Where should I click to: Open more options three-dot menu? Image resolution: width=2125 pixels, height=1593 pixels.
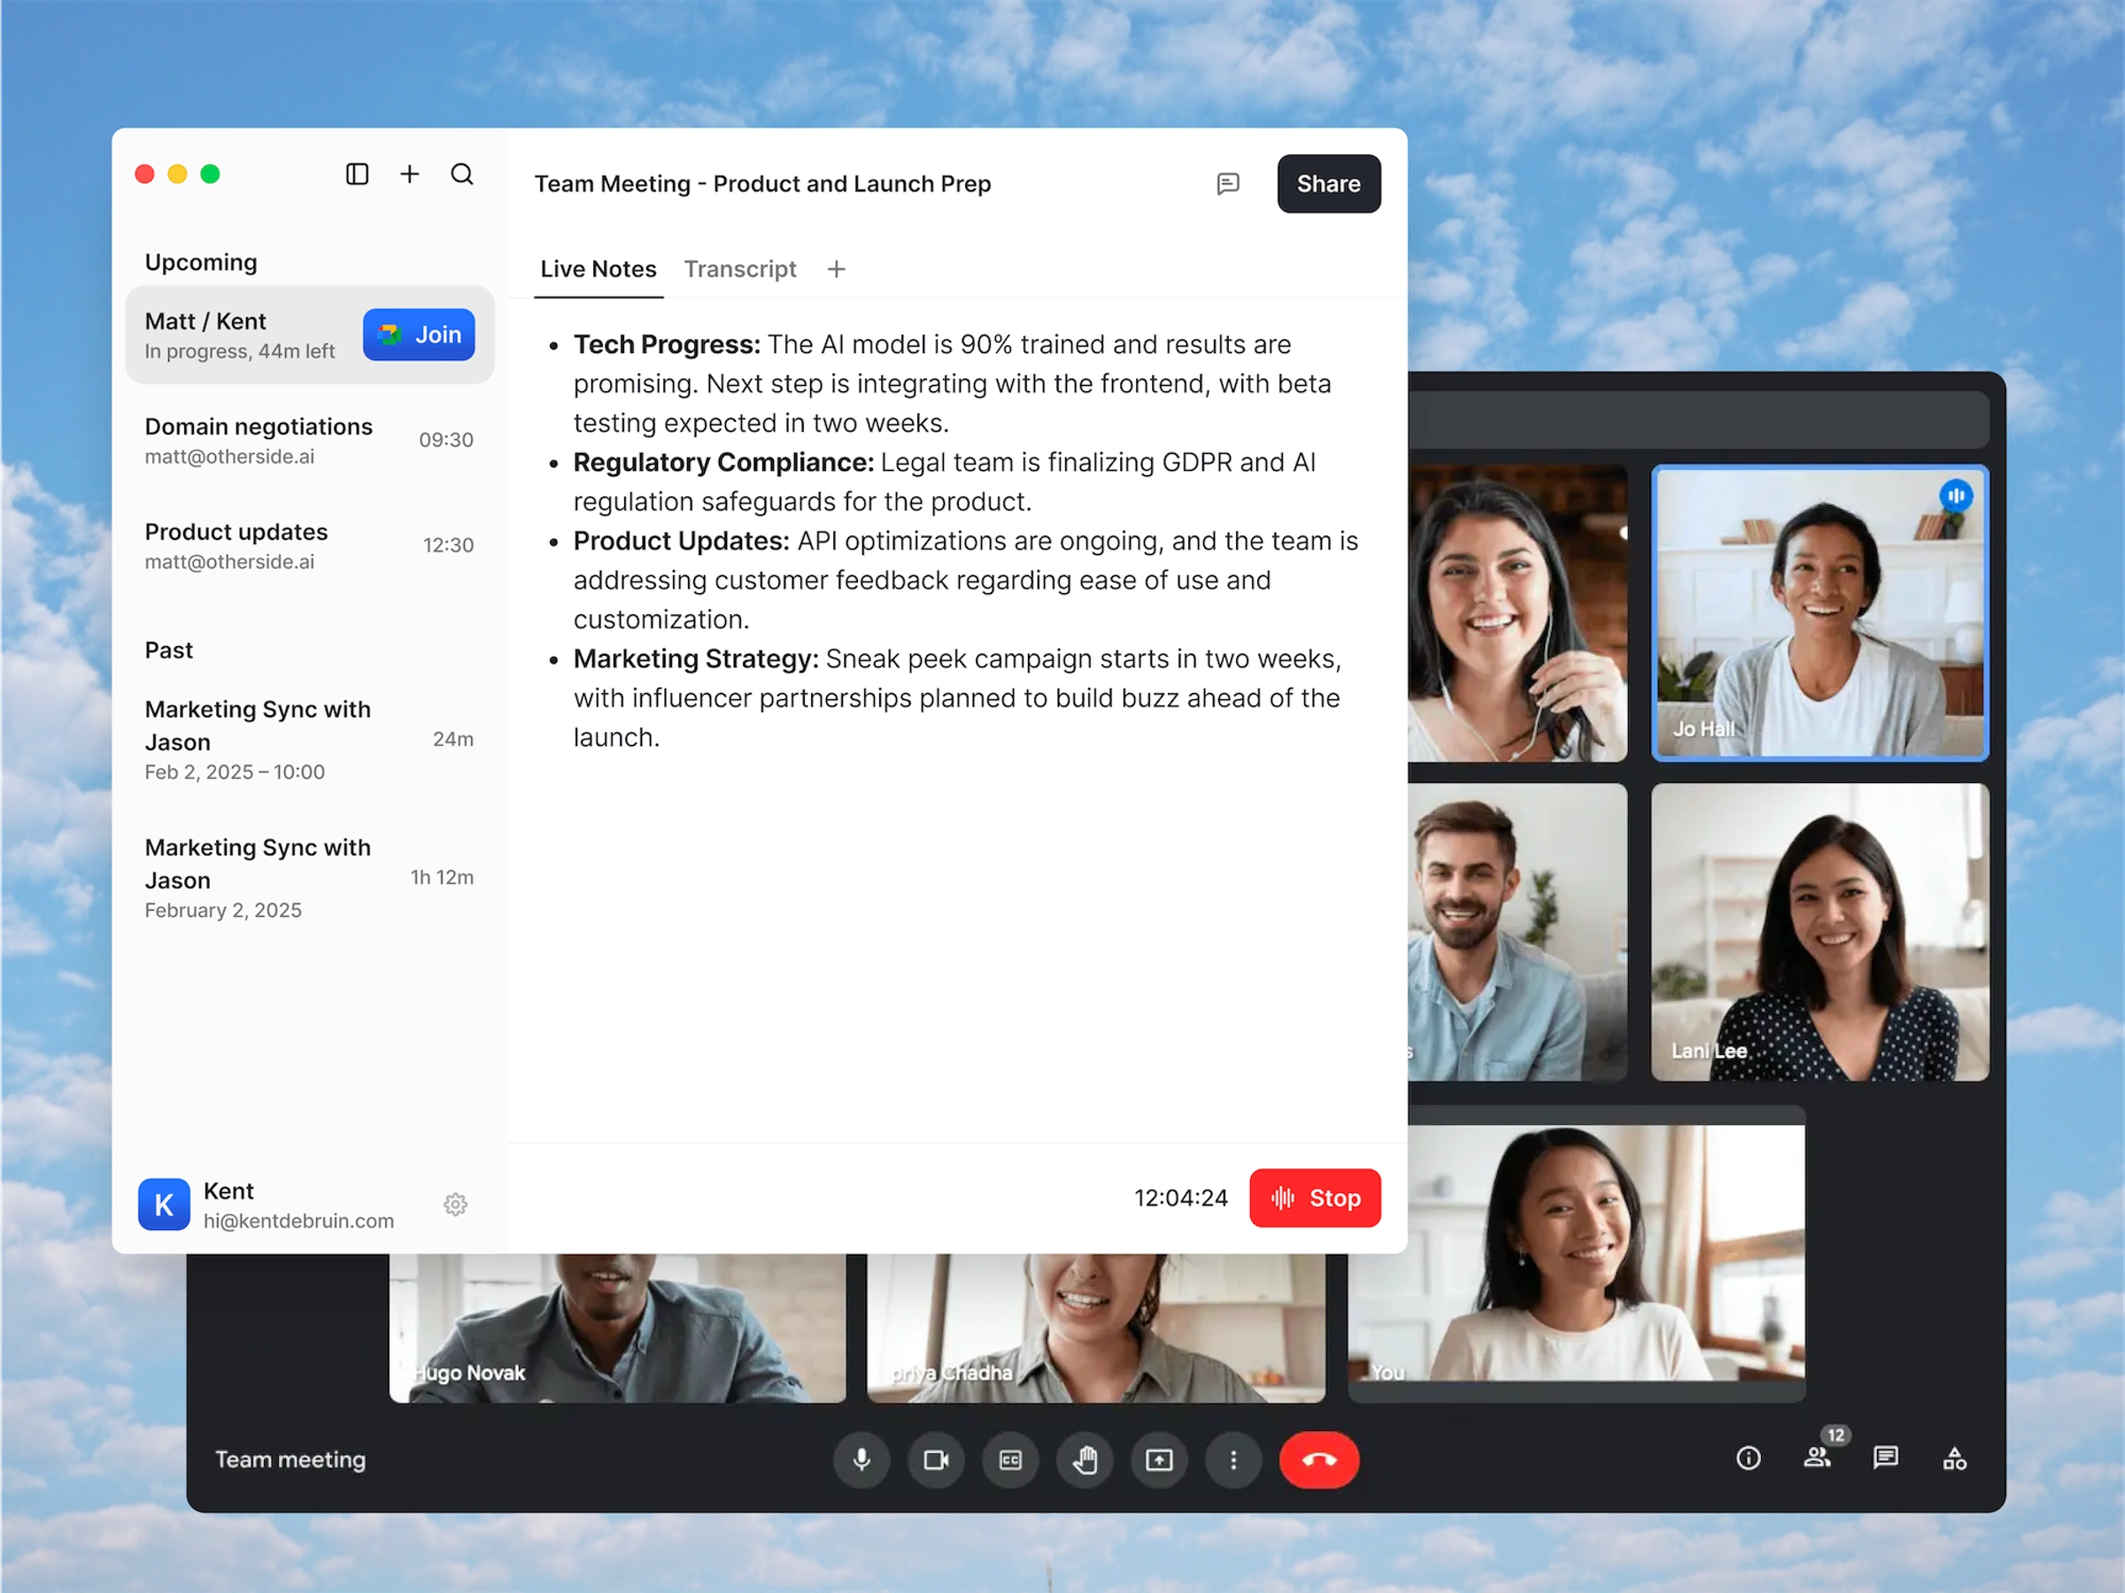coord(1233,1459)
